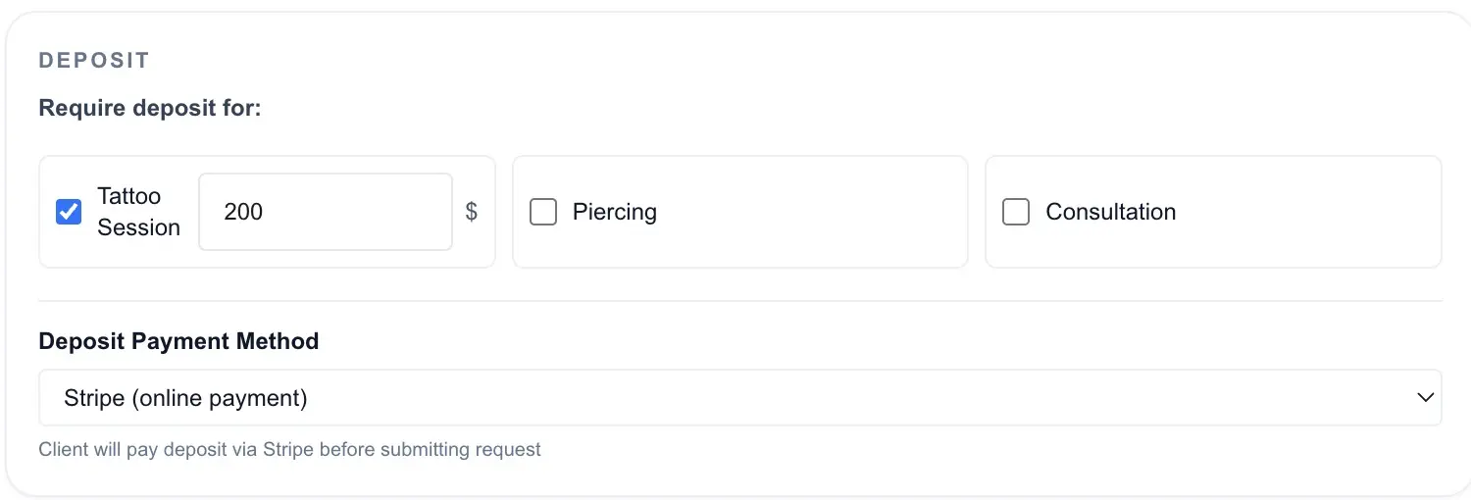Click the Stripe helper text below dropdown
The width and height of the screenshot is (1471, 500).
(x=289, y=450)
